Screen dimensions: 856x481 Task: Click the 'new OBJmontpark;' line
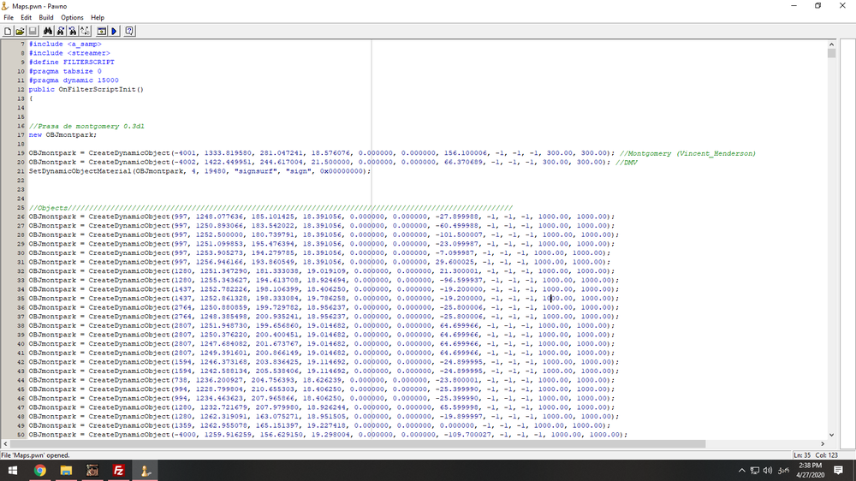pos(62,135)
